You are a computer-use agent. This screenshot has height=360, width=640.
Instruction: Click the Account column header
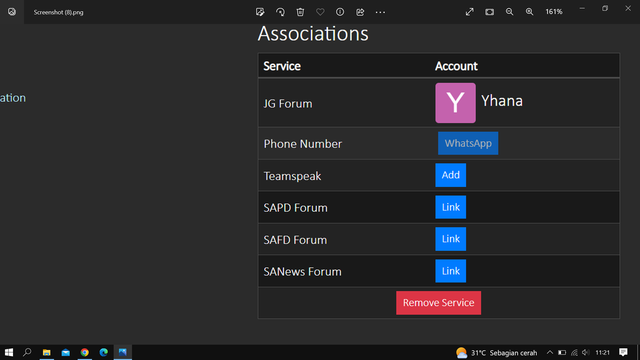(x=456, y=66)
